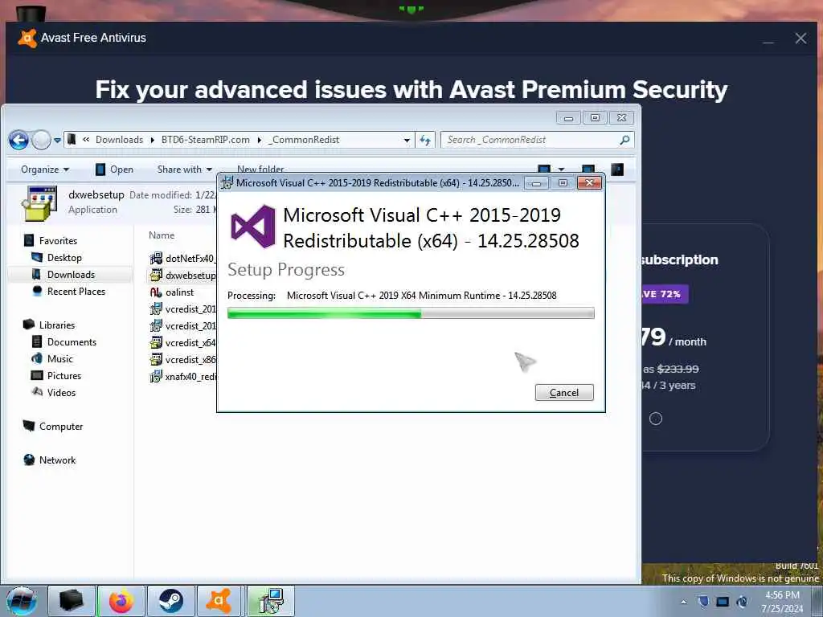Click the monitor network tray icon
This screenshot has width=823, height=617.
coord(723,602)
